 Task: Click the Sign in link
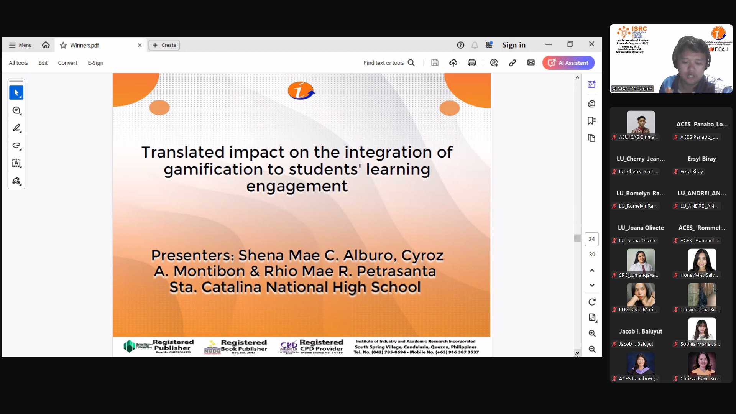point(514,45)
